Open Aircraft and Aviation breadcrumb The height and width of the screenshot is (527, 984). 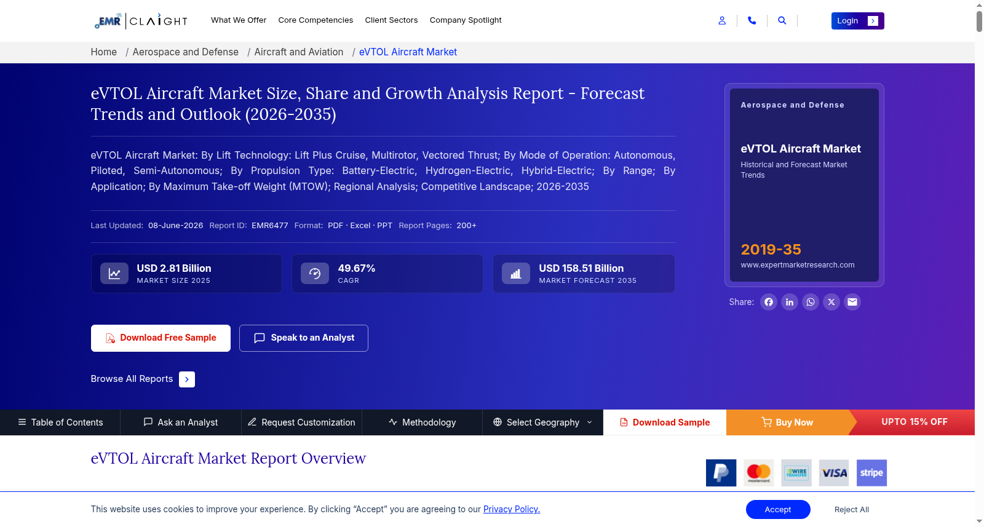coord(299,52)
